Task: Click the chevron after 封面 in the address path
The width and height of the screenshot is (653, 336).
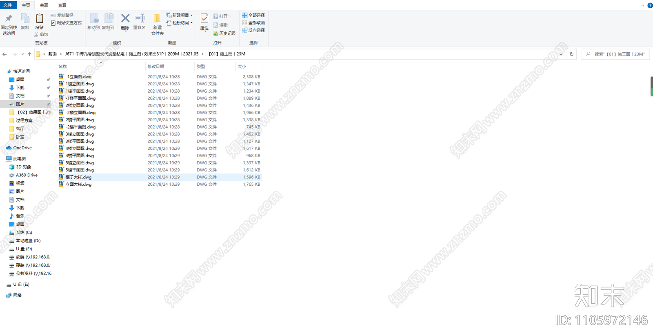Action: [61, 54]
